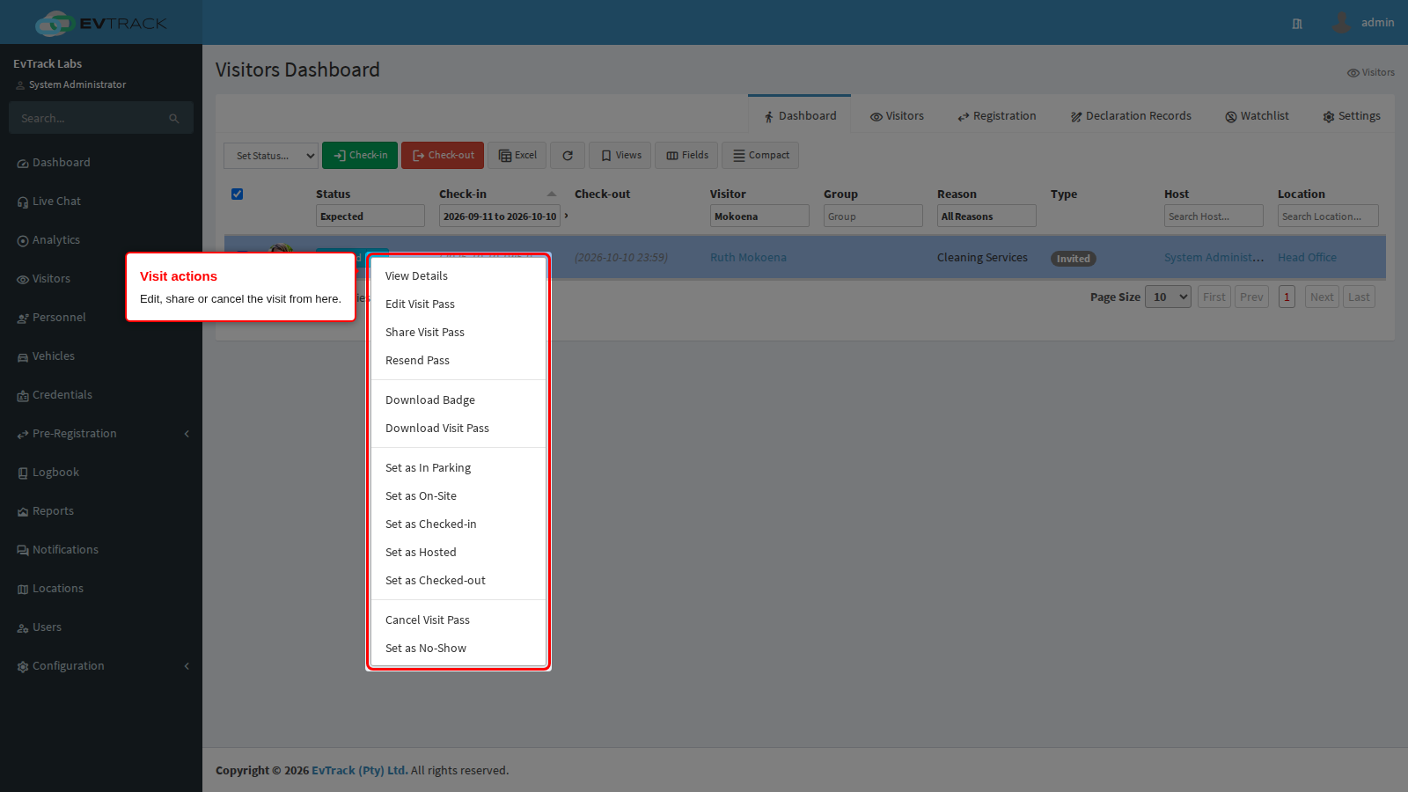The height and width of the screenshot is (792, 1408).
Task: Click the Locations map icon
Action: [x=23, y=590]
